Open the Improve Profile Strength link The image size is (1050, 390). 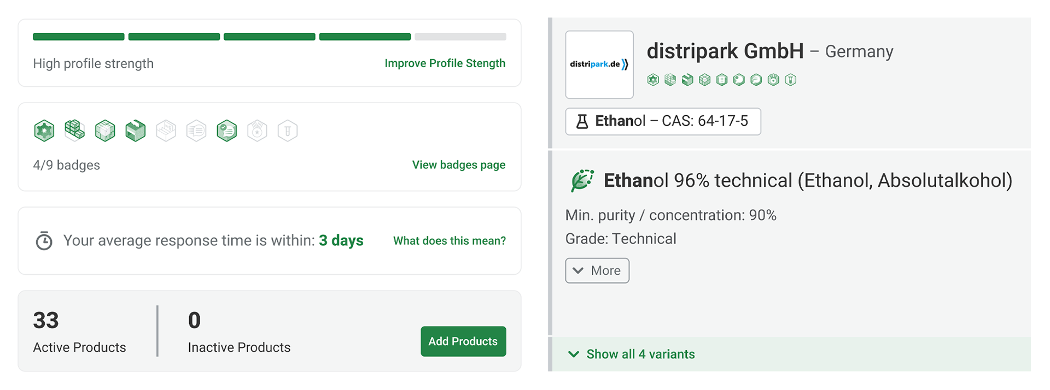(445, 63)
